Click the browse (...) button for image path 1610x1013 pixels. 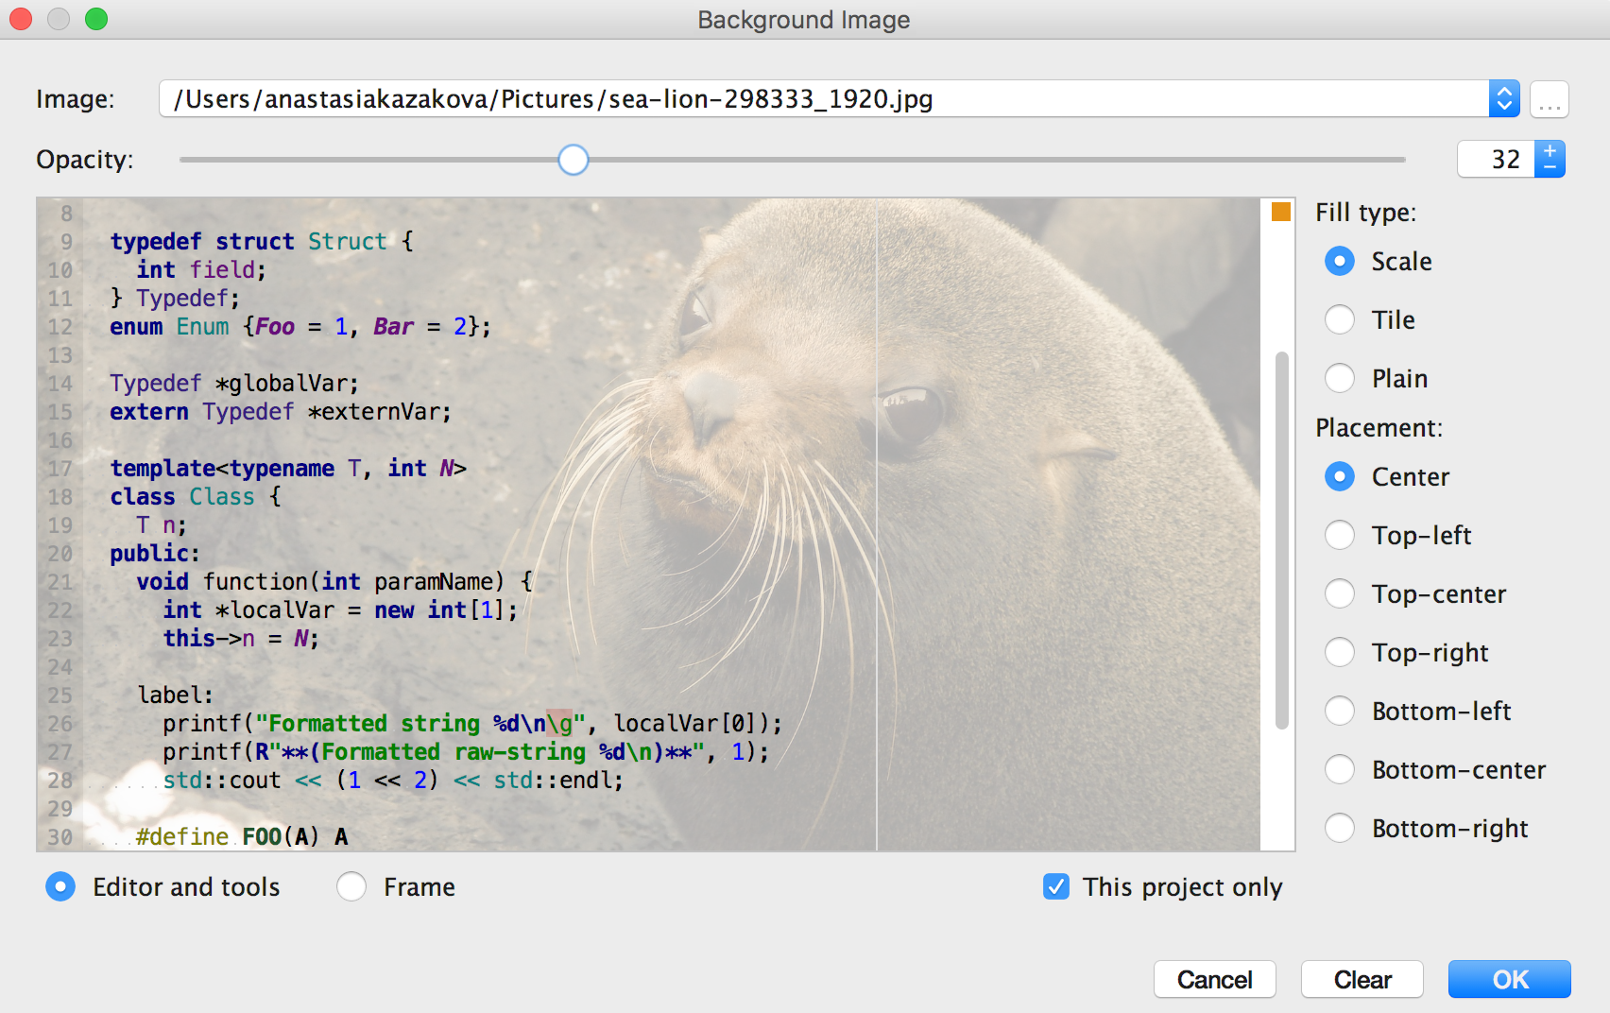point(1549,99)
